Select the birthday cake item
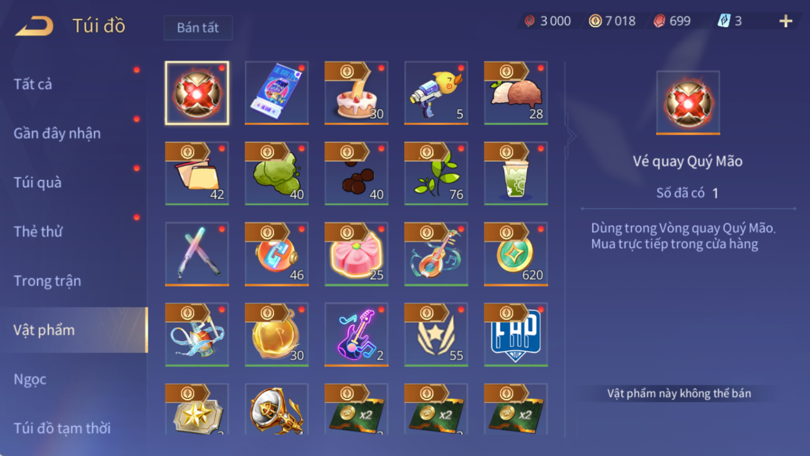The width and height of the screenshot is (810, 456). [356, 93]
